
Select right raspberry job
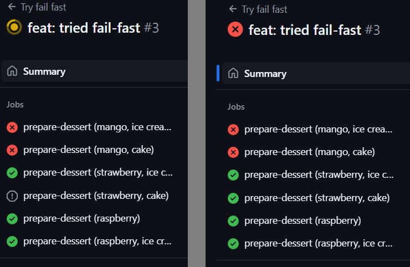[303, 220]
